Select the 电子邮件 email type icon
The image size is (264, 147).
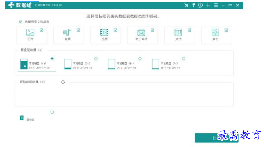coord(141,32)
